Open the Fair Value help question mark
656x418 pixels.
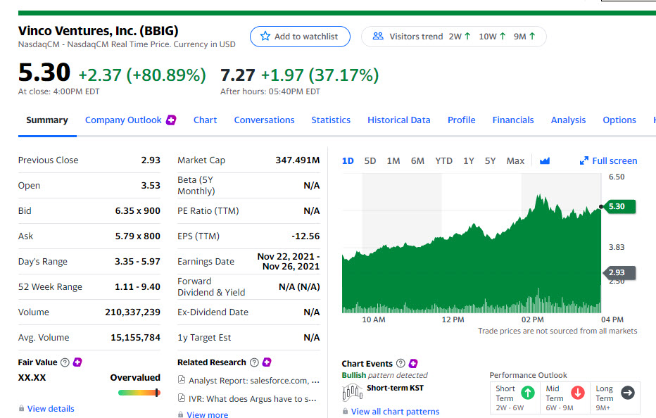click(65, 362)
